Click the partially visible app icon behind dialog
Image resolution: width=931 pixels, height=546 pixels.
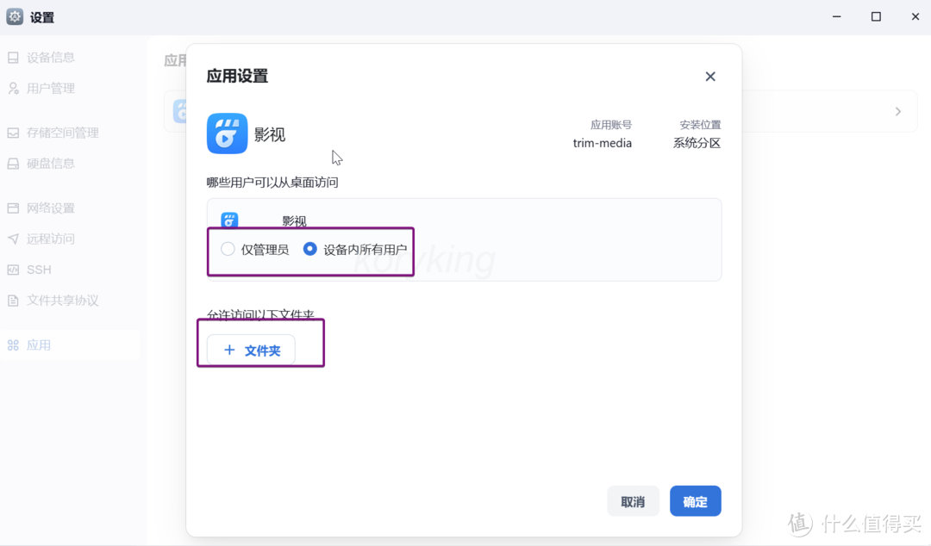pos(181,111)
